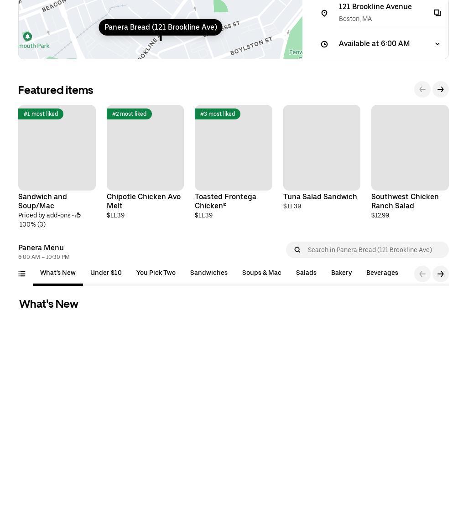This screenshot has width=458, height=511.
Task: Open the menu category list icon
Action: click(x=22, y=274)
